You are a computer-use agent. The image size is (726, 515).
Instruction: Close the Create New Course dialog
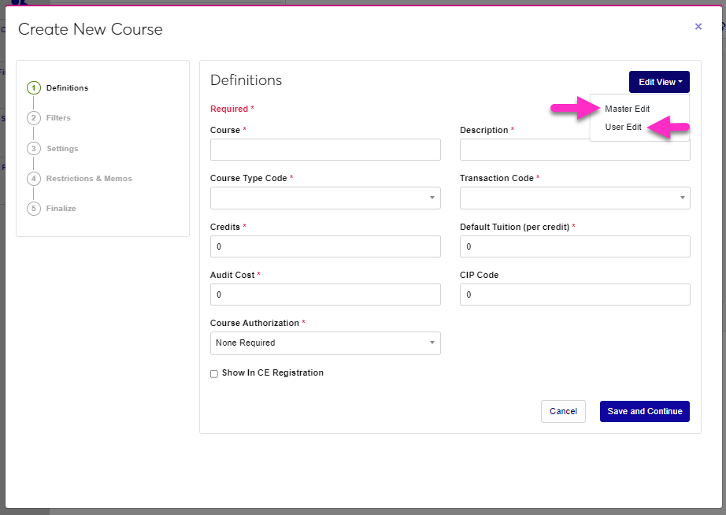click(698, 27)
